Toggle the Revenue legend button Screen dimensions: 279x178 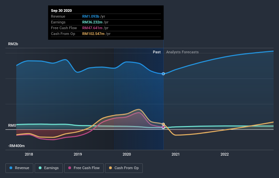coord(19,168)
